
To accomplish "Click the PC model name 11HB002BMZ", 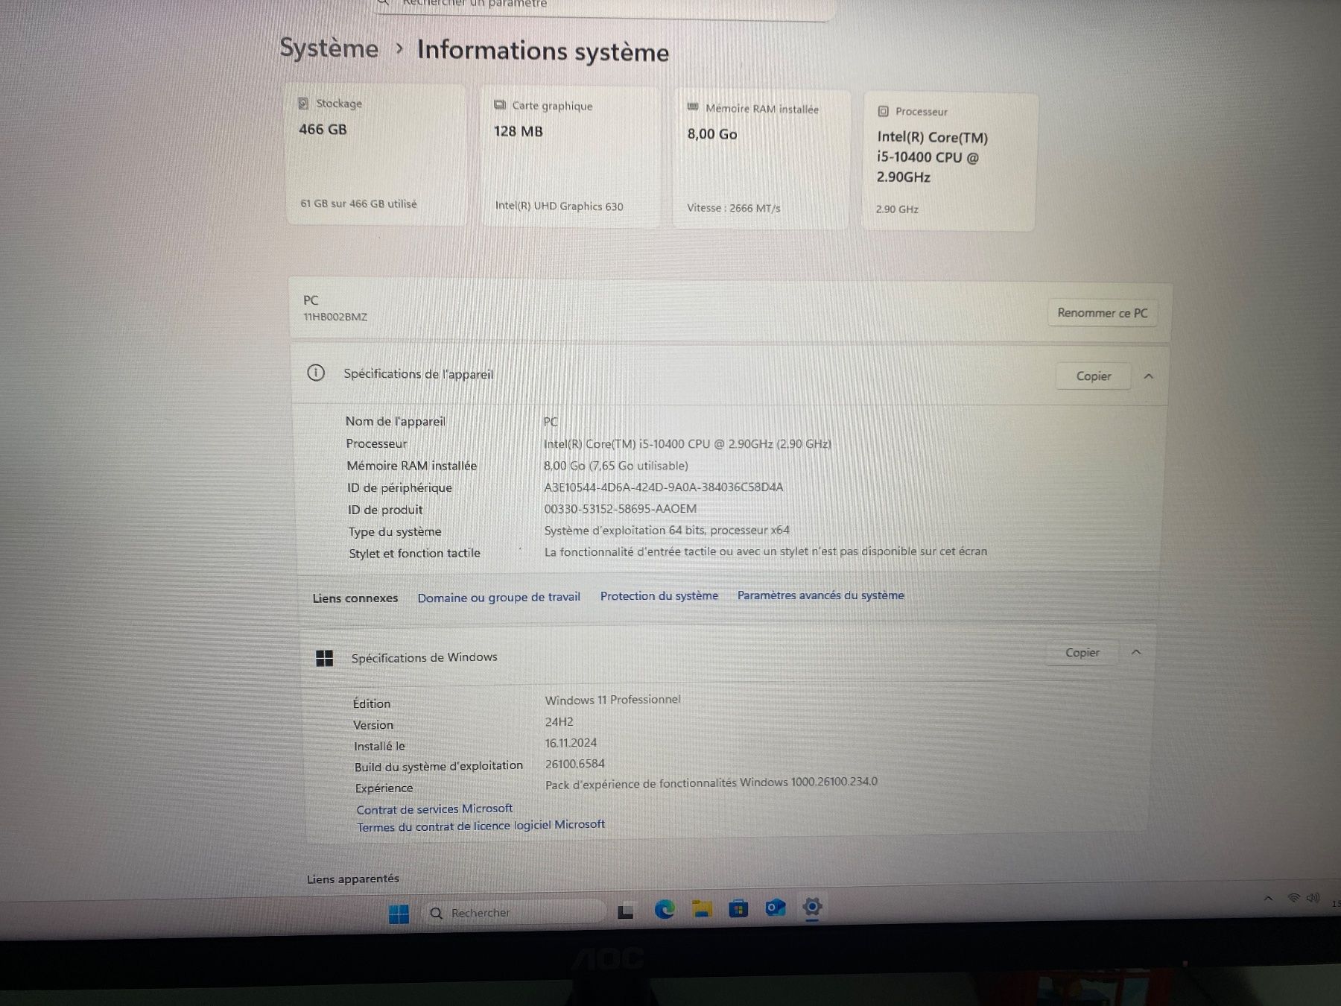I will (x=335, y=317).
